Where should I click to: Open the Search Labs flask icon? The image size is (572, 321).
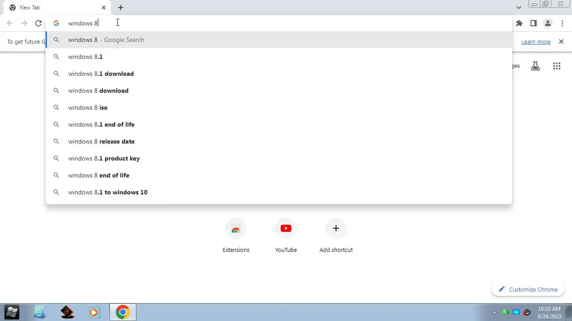pos(535,66)
